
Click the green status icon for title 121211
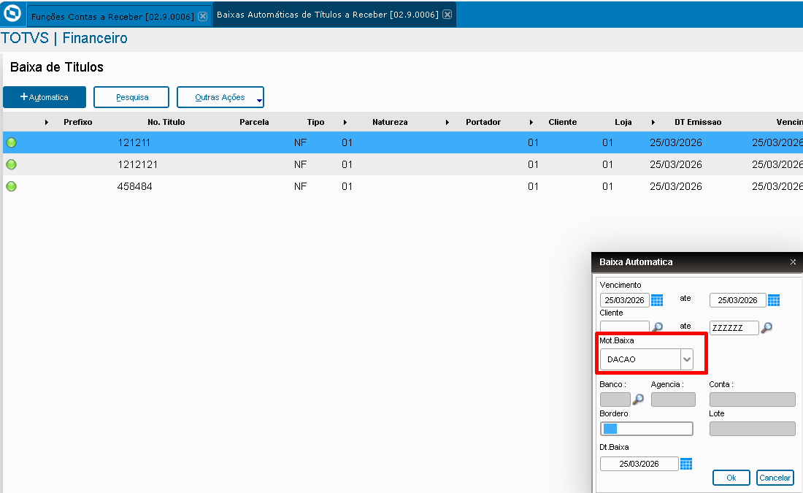[x=11, y=142]
